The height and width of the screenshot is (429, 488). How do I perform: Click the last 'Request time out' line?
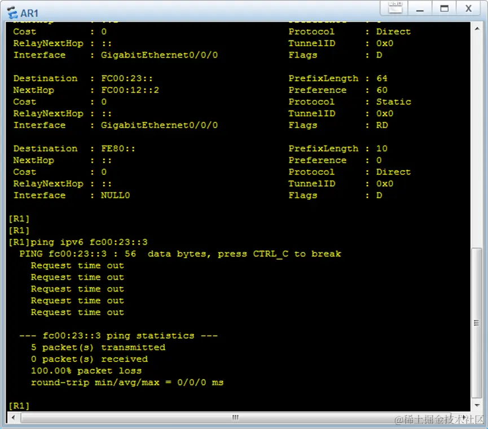coord(77,312)
